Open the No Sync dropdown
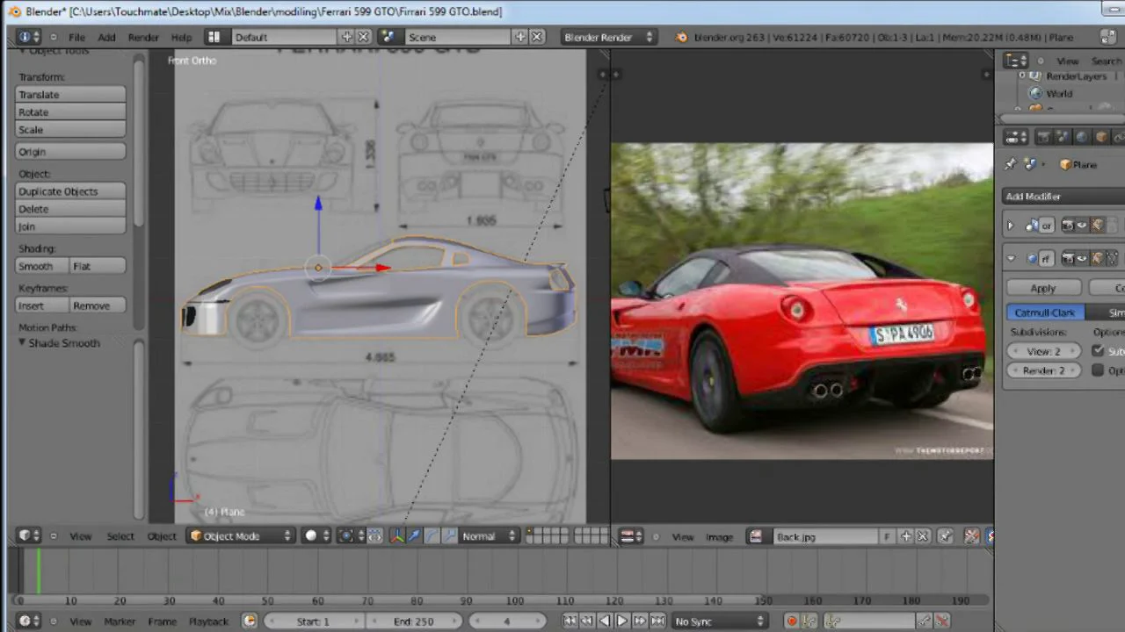This screenshot has width=1125, height=632. click(x=720, y=621)
